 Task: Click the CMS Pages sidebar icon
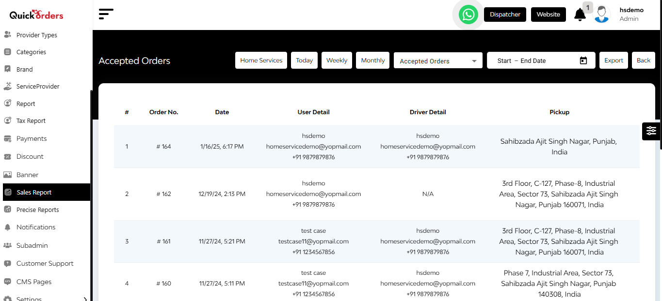click(7, 282)
